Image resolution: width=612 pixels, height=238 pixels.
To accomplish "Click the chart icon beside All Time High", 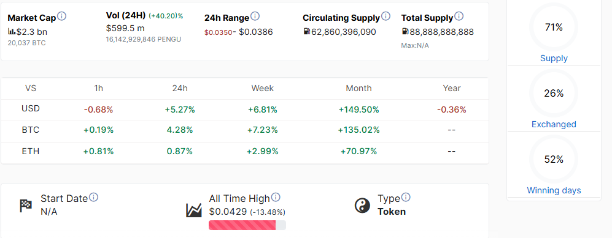I will click(194, 210).
